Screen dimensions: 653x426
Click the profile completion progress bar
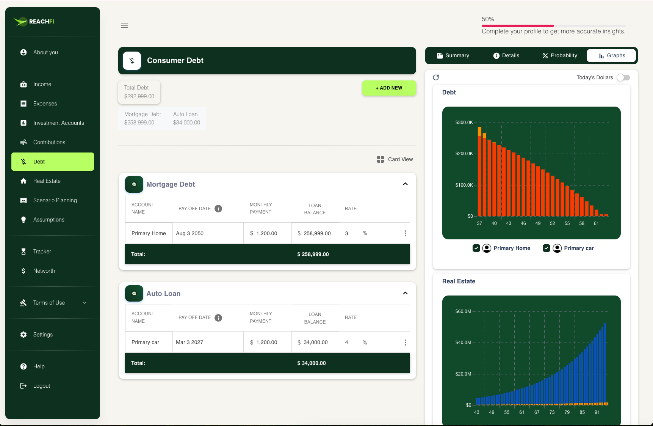tap(553, 26)
